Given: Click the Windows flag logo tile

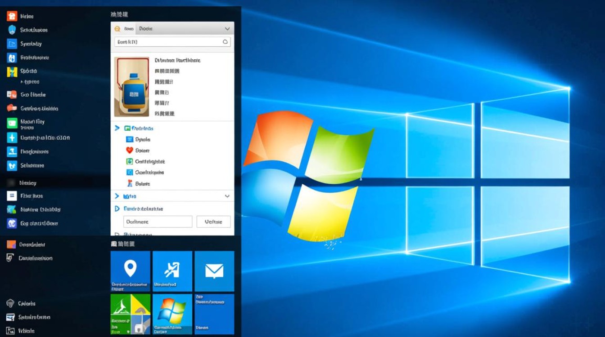Looking at the screenshot, I should pyautogui.click(x=172, y=313).
